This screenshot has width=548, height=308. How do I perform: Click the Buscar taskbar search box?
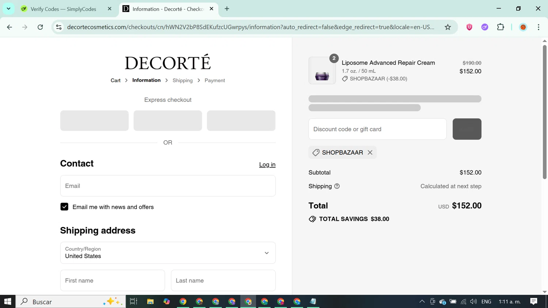[x=71, y=301]
